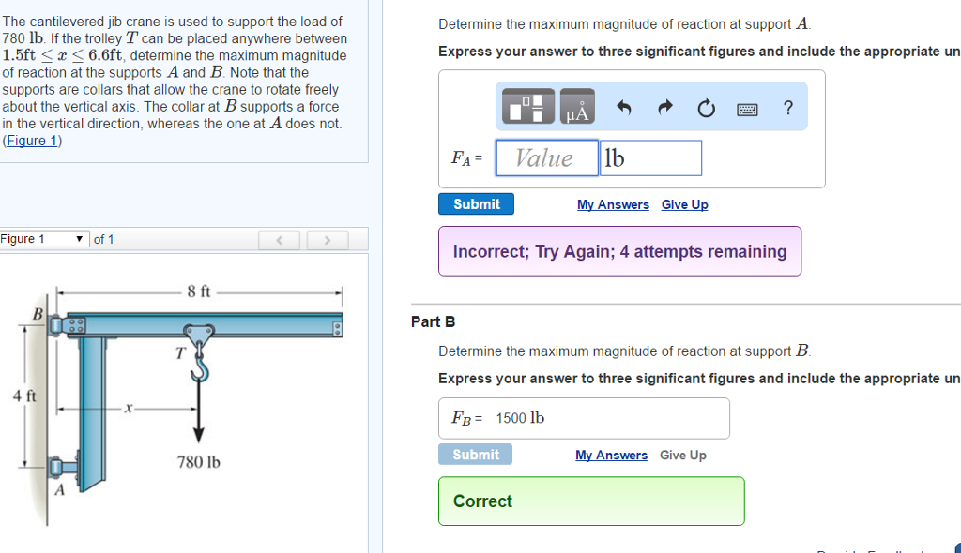Submit the answer for FA
Viewport: 961px width, 553px height.
(476, 204)
